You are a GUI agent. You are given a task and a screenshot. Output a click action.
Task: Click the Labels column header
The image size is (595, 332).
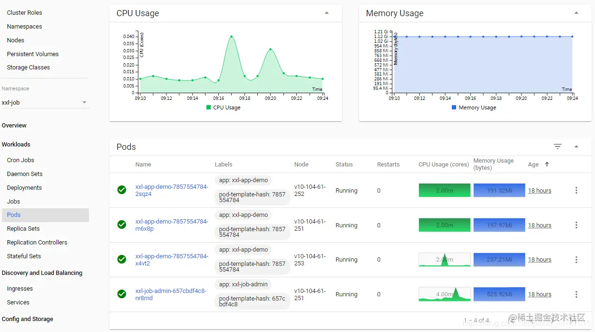pos(224,165)
